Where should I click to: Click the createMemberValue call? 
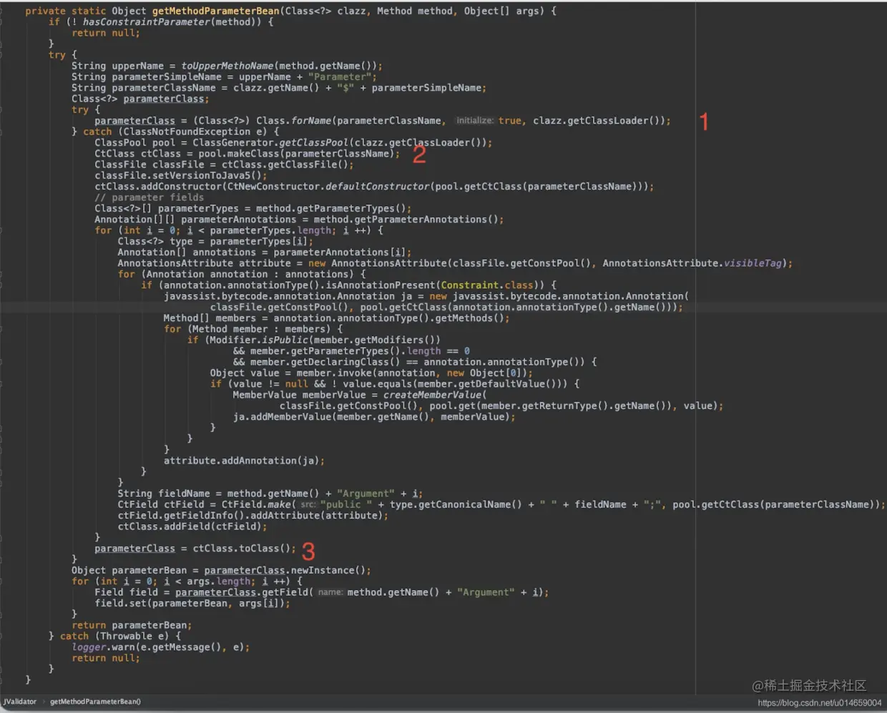click(432, 395)
